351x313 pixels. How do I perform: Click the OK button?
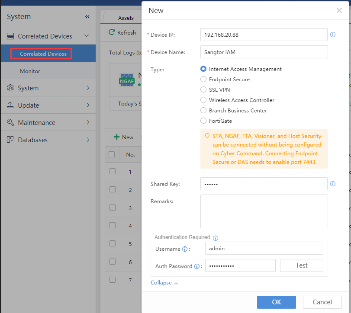pos(276,302)
